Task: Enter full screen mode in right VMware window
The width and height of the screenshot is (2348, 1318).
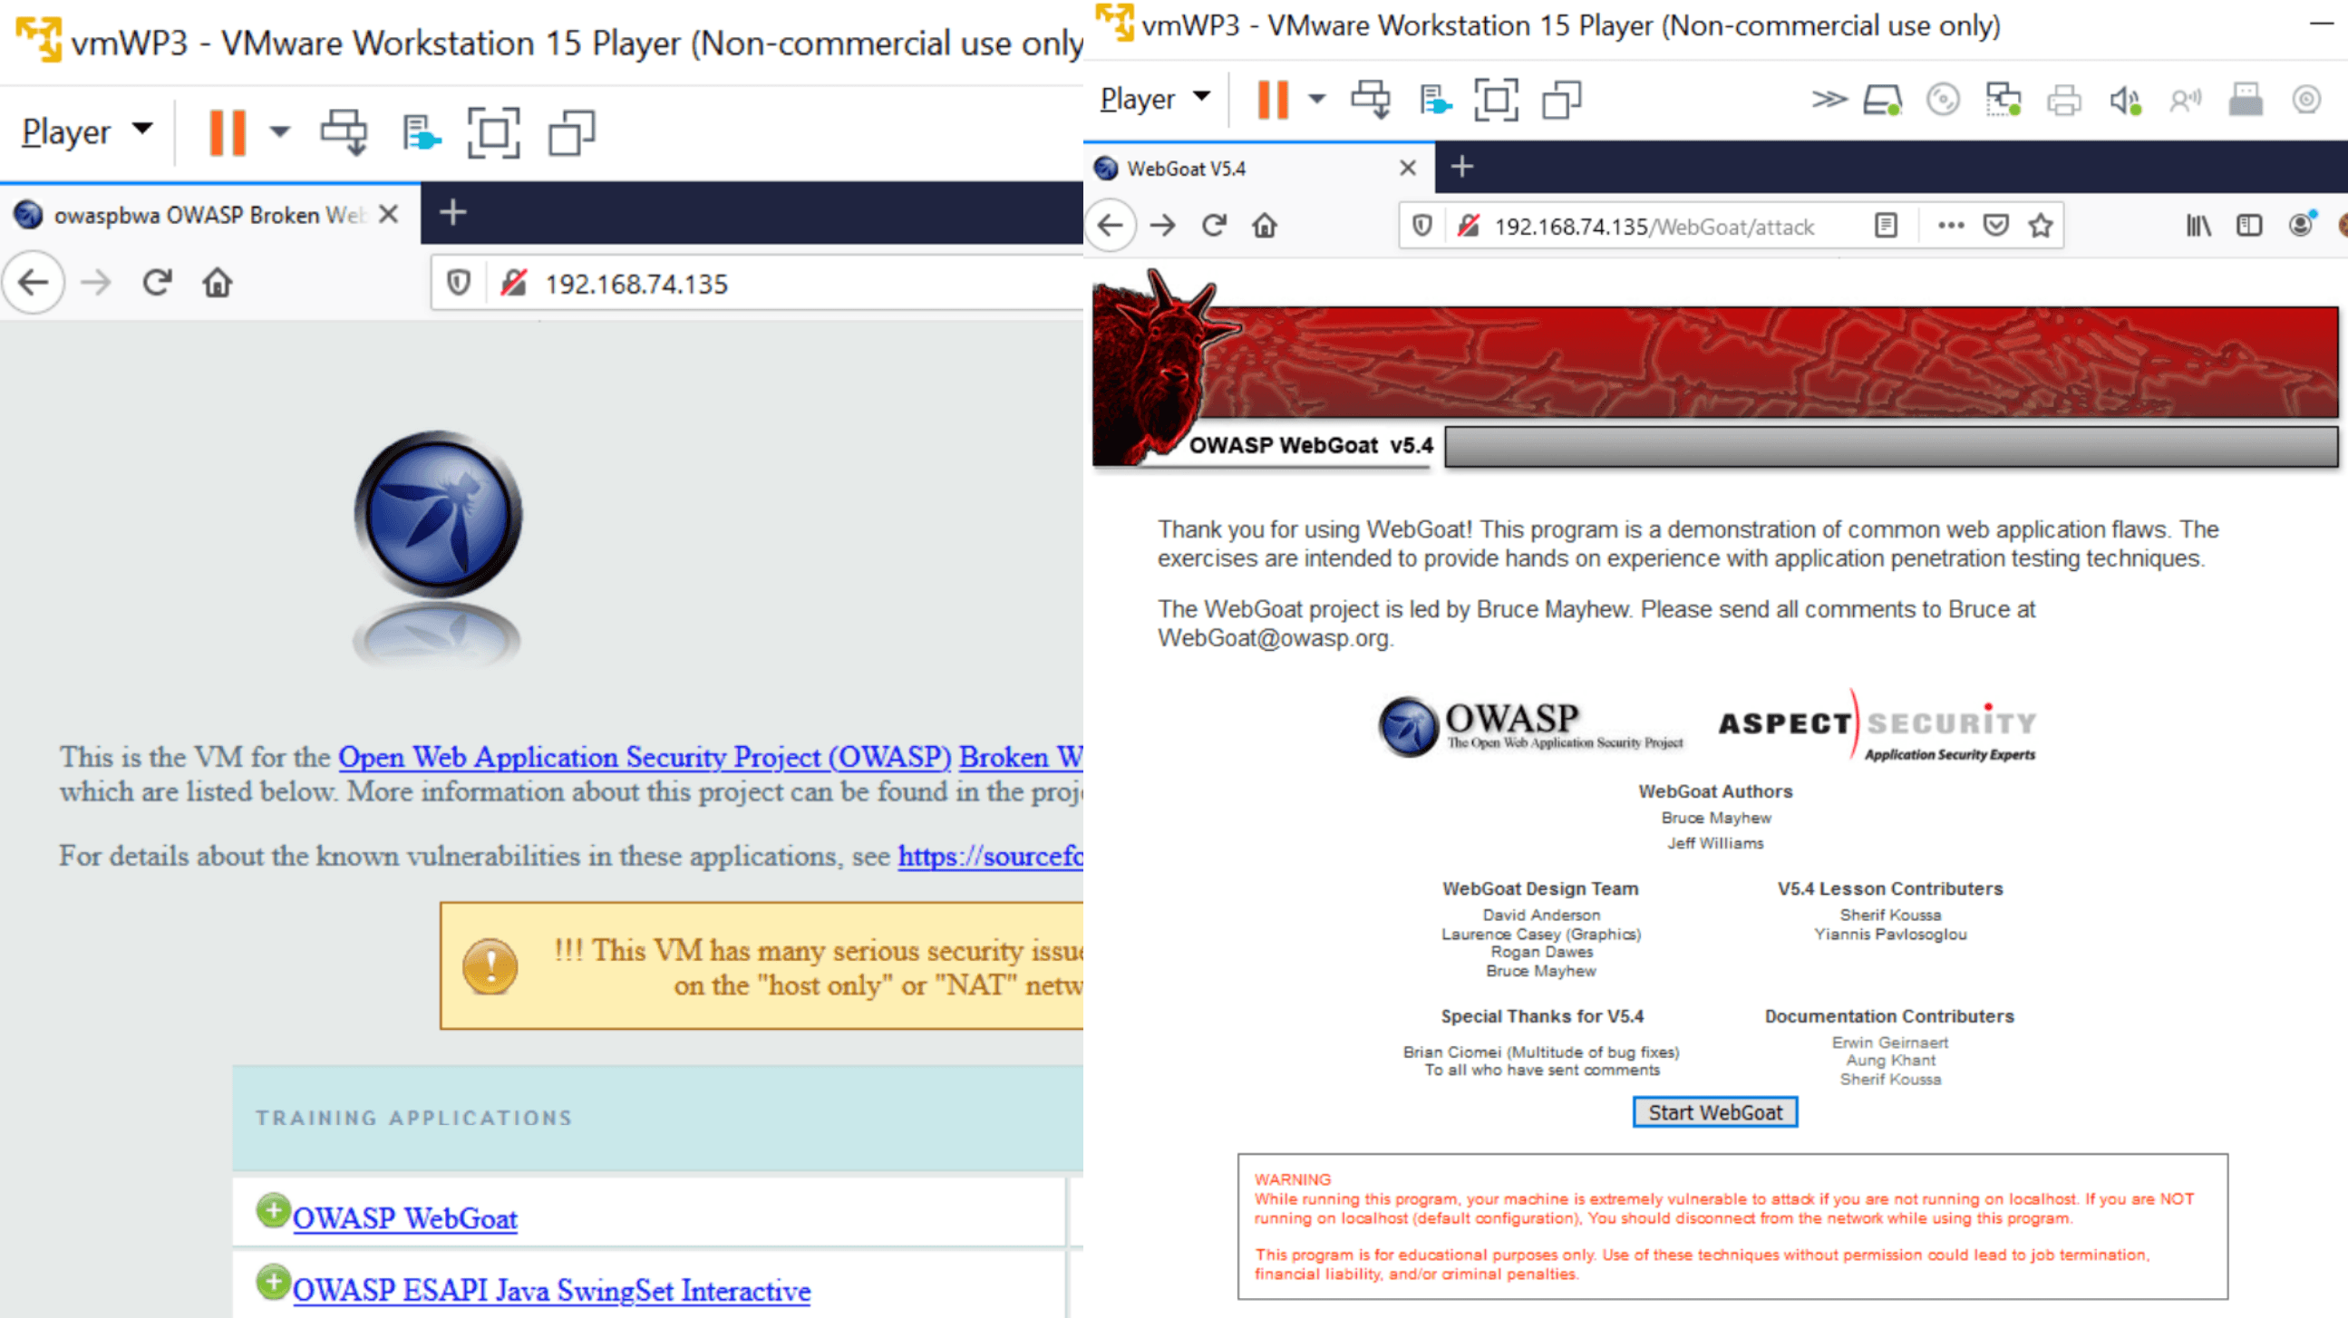Action: 1496,100
